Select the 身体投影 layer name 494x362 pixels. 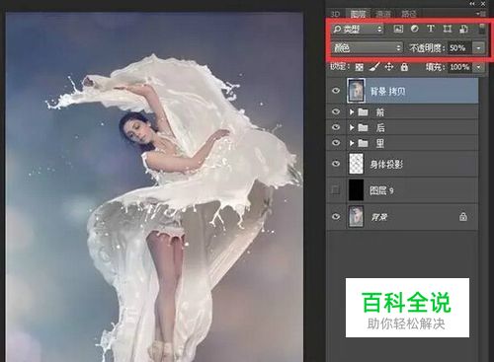click(386, 164)
